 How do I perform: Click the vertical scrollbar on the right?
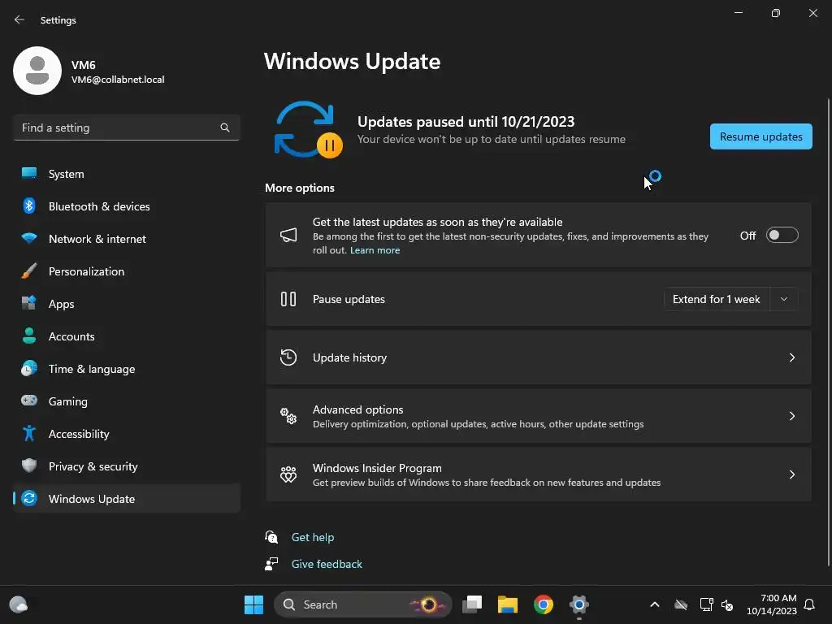point(828,332)
